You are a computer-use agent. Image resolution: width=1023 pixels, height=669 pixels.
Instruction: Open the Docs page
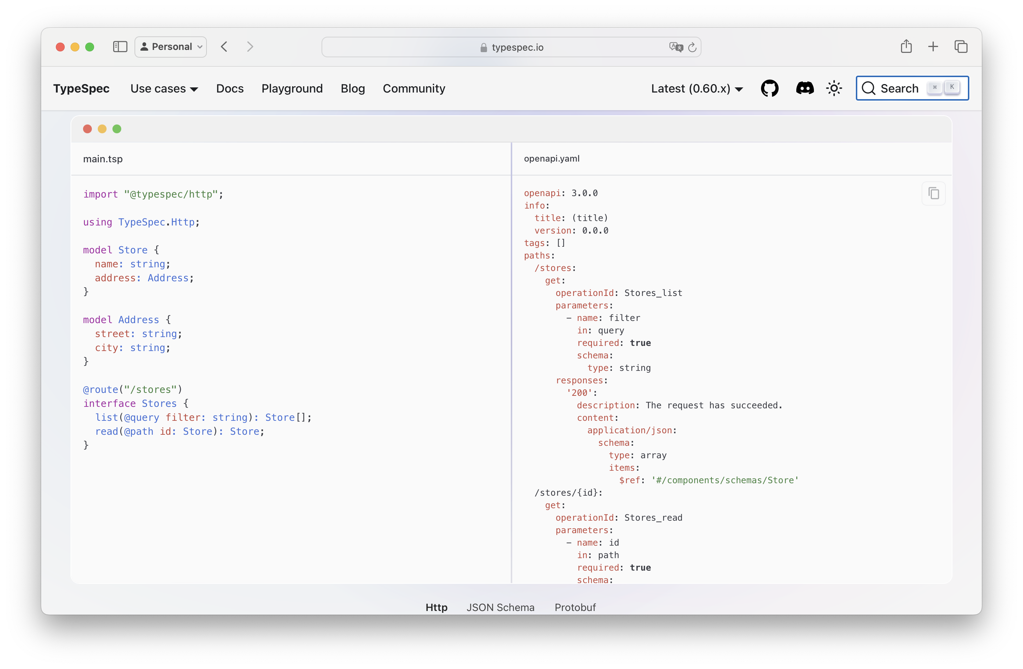coord(230,88)
